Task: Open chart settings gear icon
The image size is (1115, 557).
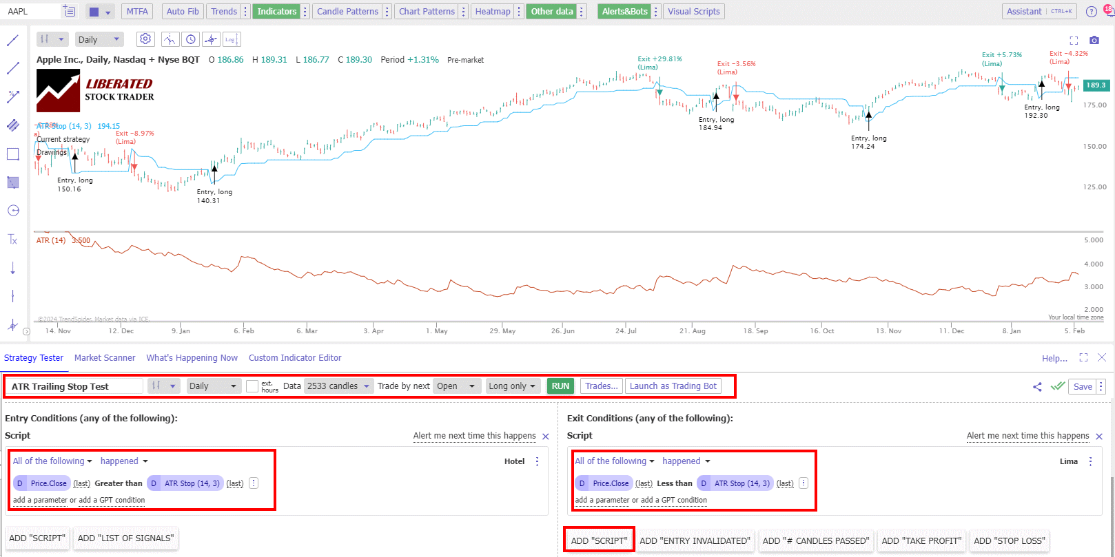Action: point(145,39)
